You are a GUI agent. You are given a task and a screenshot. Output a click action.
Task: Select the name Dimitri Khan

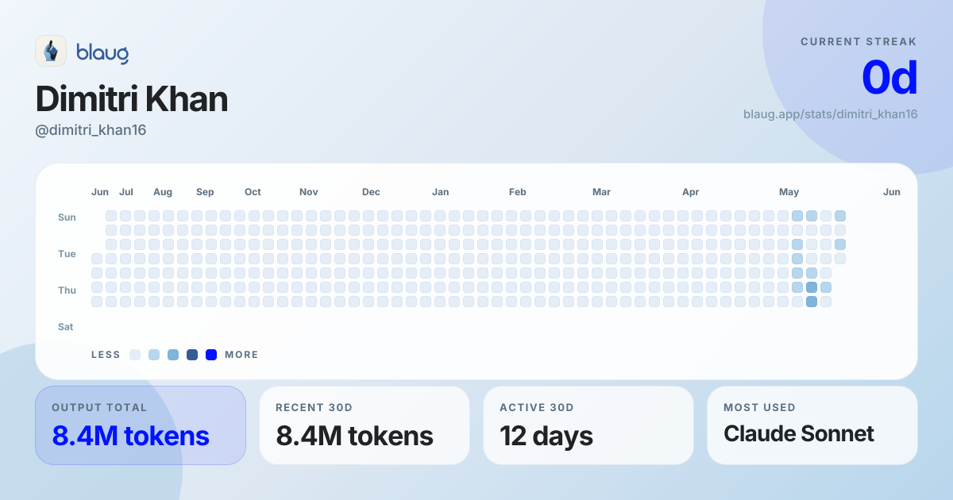pos(132,99)
